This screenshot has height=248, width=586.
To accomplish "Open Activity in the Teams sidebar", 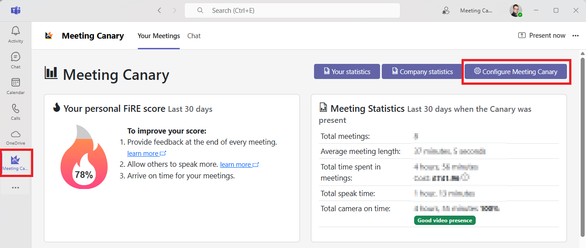I will (x=16, y=34).
